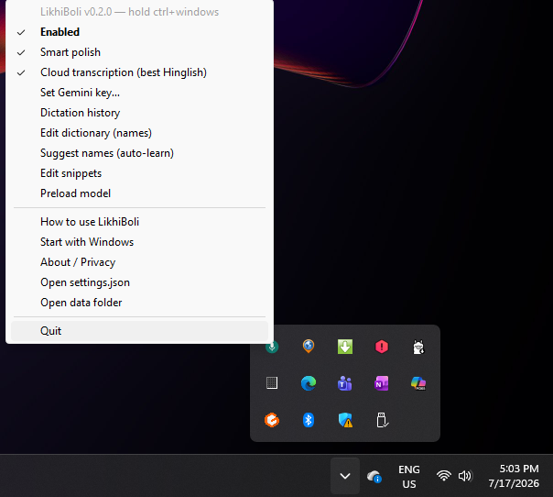
Task: Open Bluetooth devices tray icon
Action: (x=309, y=420)
